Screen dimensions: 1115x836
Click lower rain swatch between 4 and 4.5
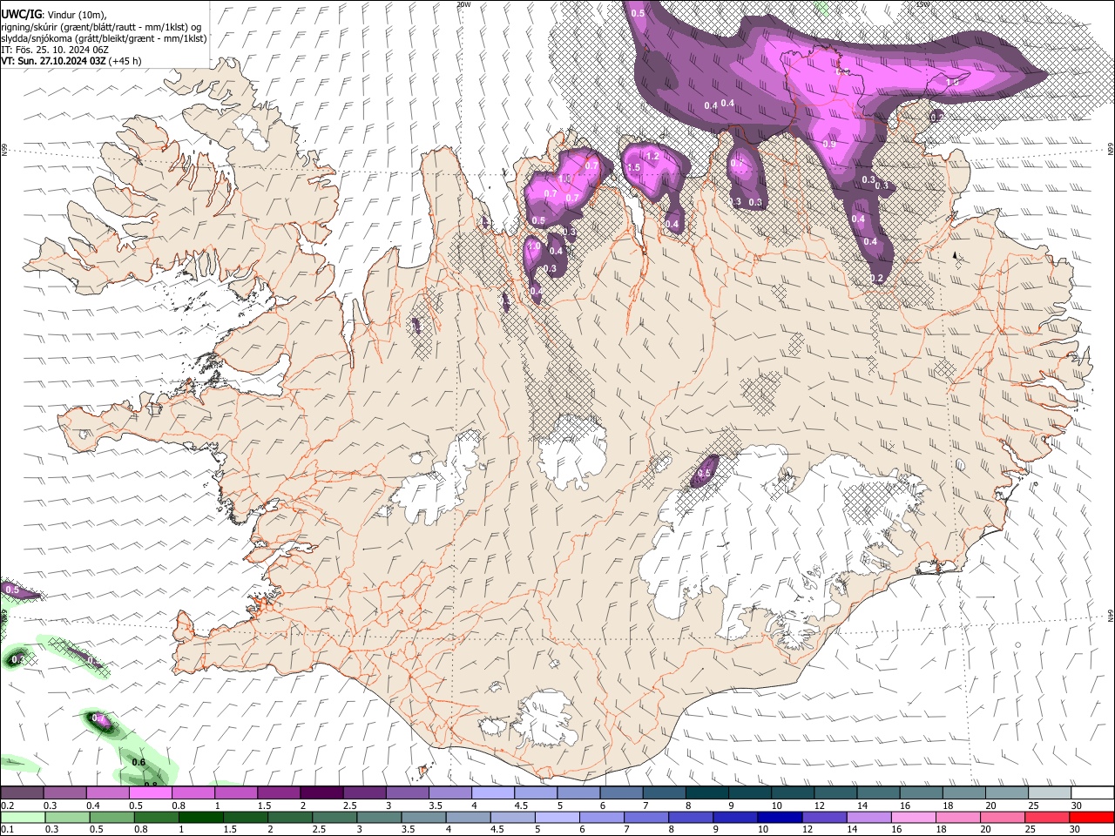click(x=468, y=817)
